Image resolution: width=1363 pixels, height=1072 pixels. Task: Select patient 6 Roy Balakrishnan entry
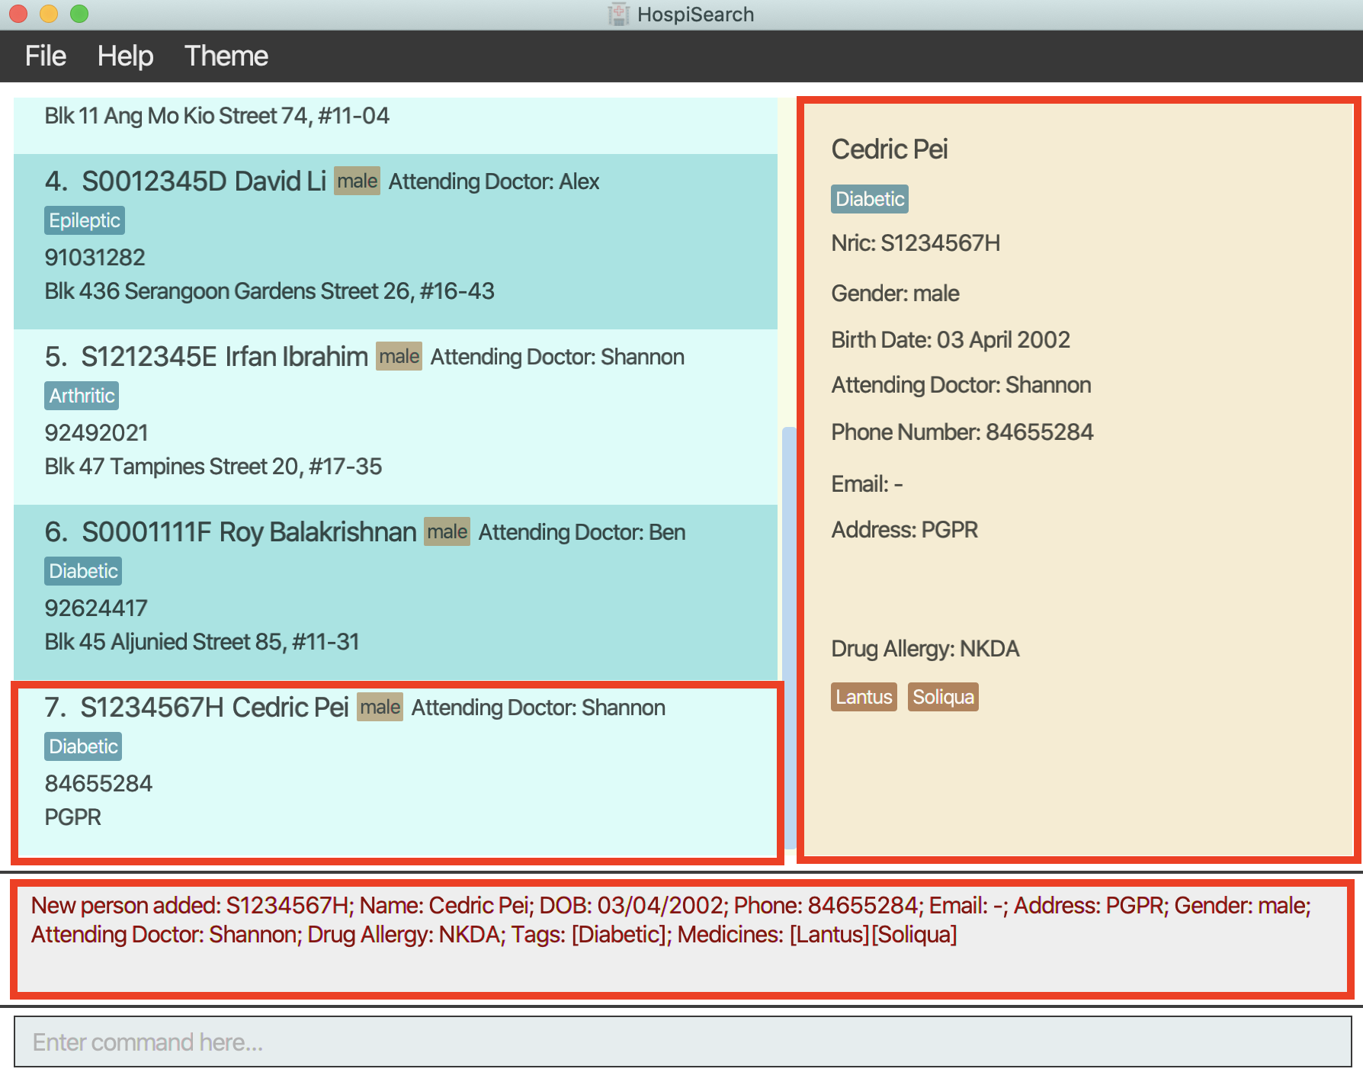[396, 592]
